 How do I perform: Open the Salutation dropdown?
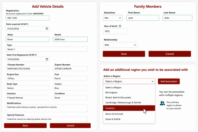(x=113, y=18)
